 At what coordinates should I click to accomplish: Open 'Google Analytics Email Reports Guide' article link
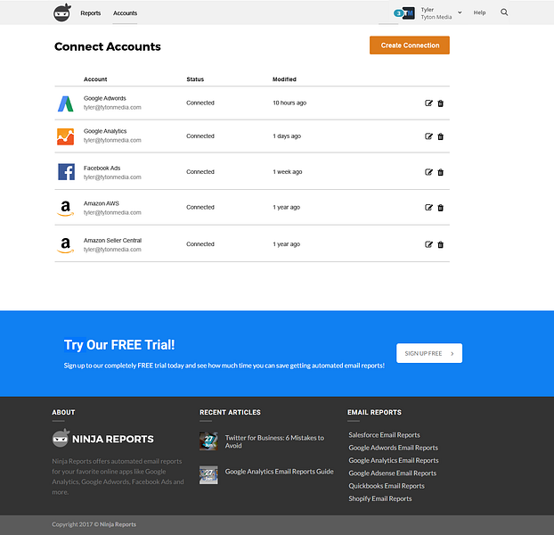[279, 472]
